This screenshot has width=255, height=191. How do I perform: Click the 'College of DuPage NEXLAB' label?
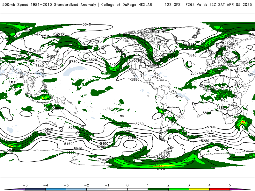(127, 4)
